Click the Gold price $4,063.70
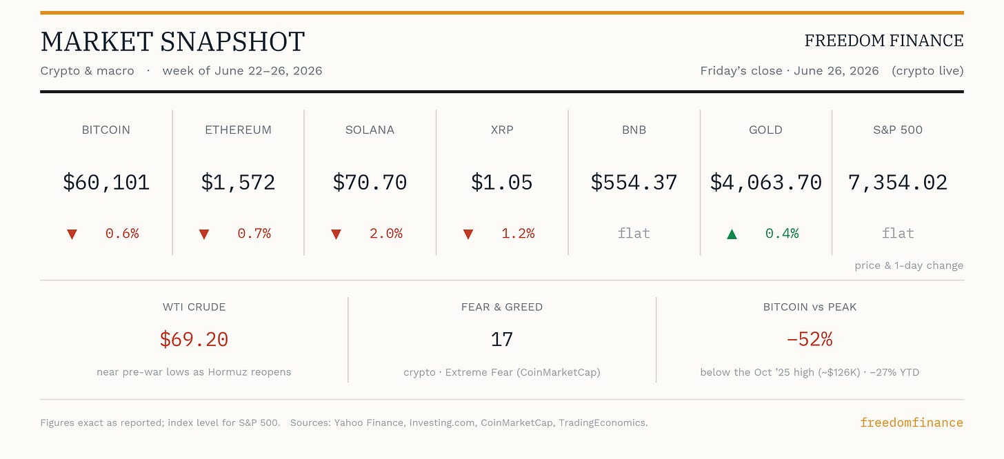Screen dimensions: 1004x459 (x=765, y=183)
